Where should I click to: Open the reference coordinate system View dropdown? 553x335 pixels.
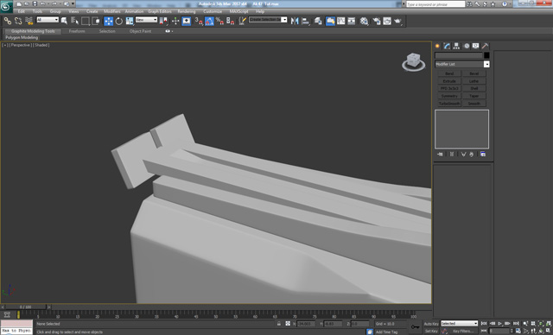(146, 20)
